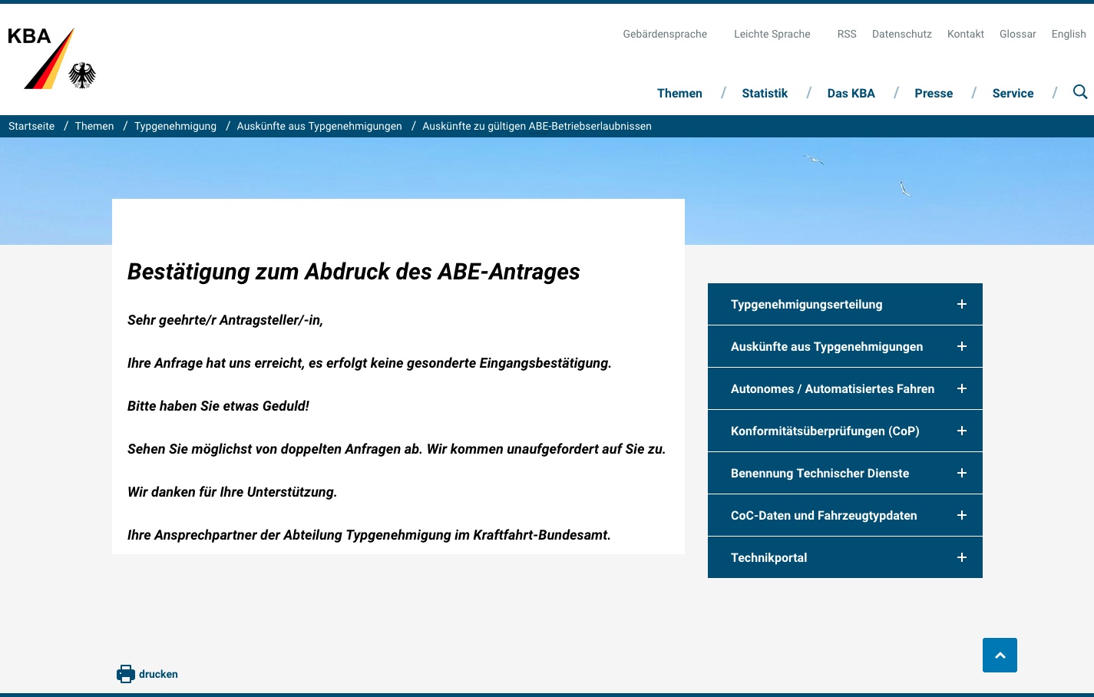
Task: Expand Konformitätsüberprüfungen (CoP) plus icon
Action: [961, 431]
